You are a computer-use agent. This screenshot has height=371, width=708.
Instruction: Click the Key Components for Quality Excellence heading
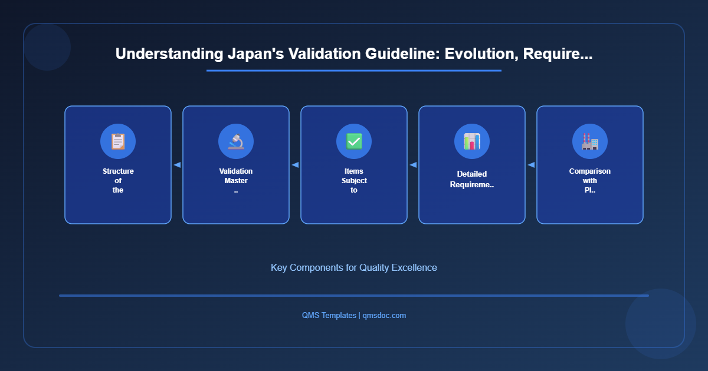(x=354, y=267)
